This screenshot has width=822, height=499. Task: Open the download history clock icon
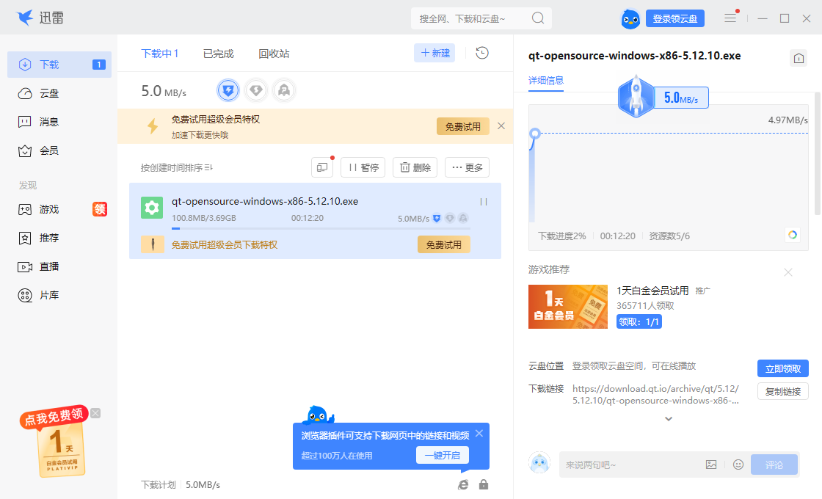pyautogui.click(x=481, y=53)
